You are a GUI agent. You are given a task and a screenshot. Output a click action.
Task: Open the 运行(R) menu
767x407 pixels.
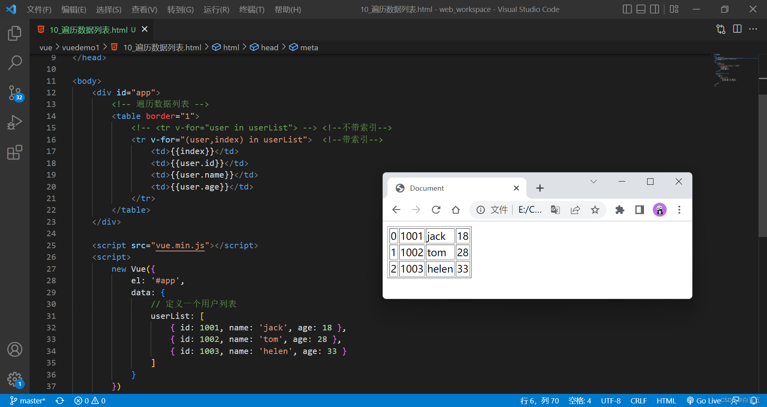[216, 9]
